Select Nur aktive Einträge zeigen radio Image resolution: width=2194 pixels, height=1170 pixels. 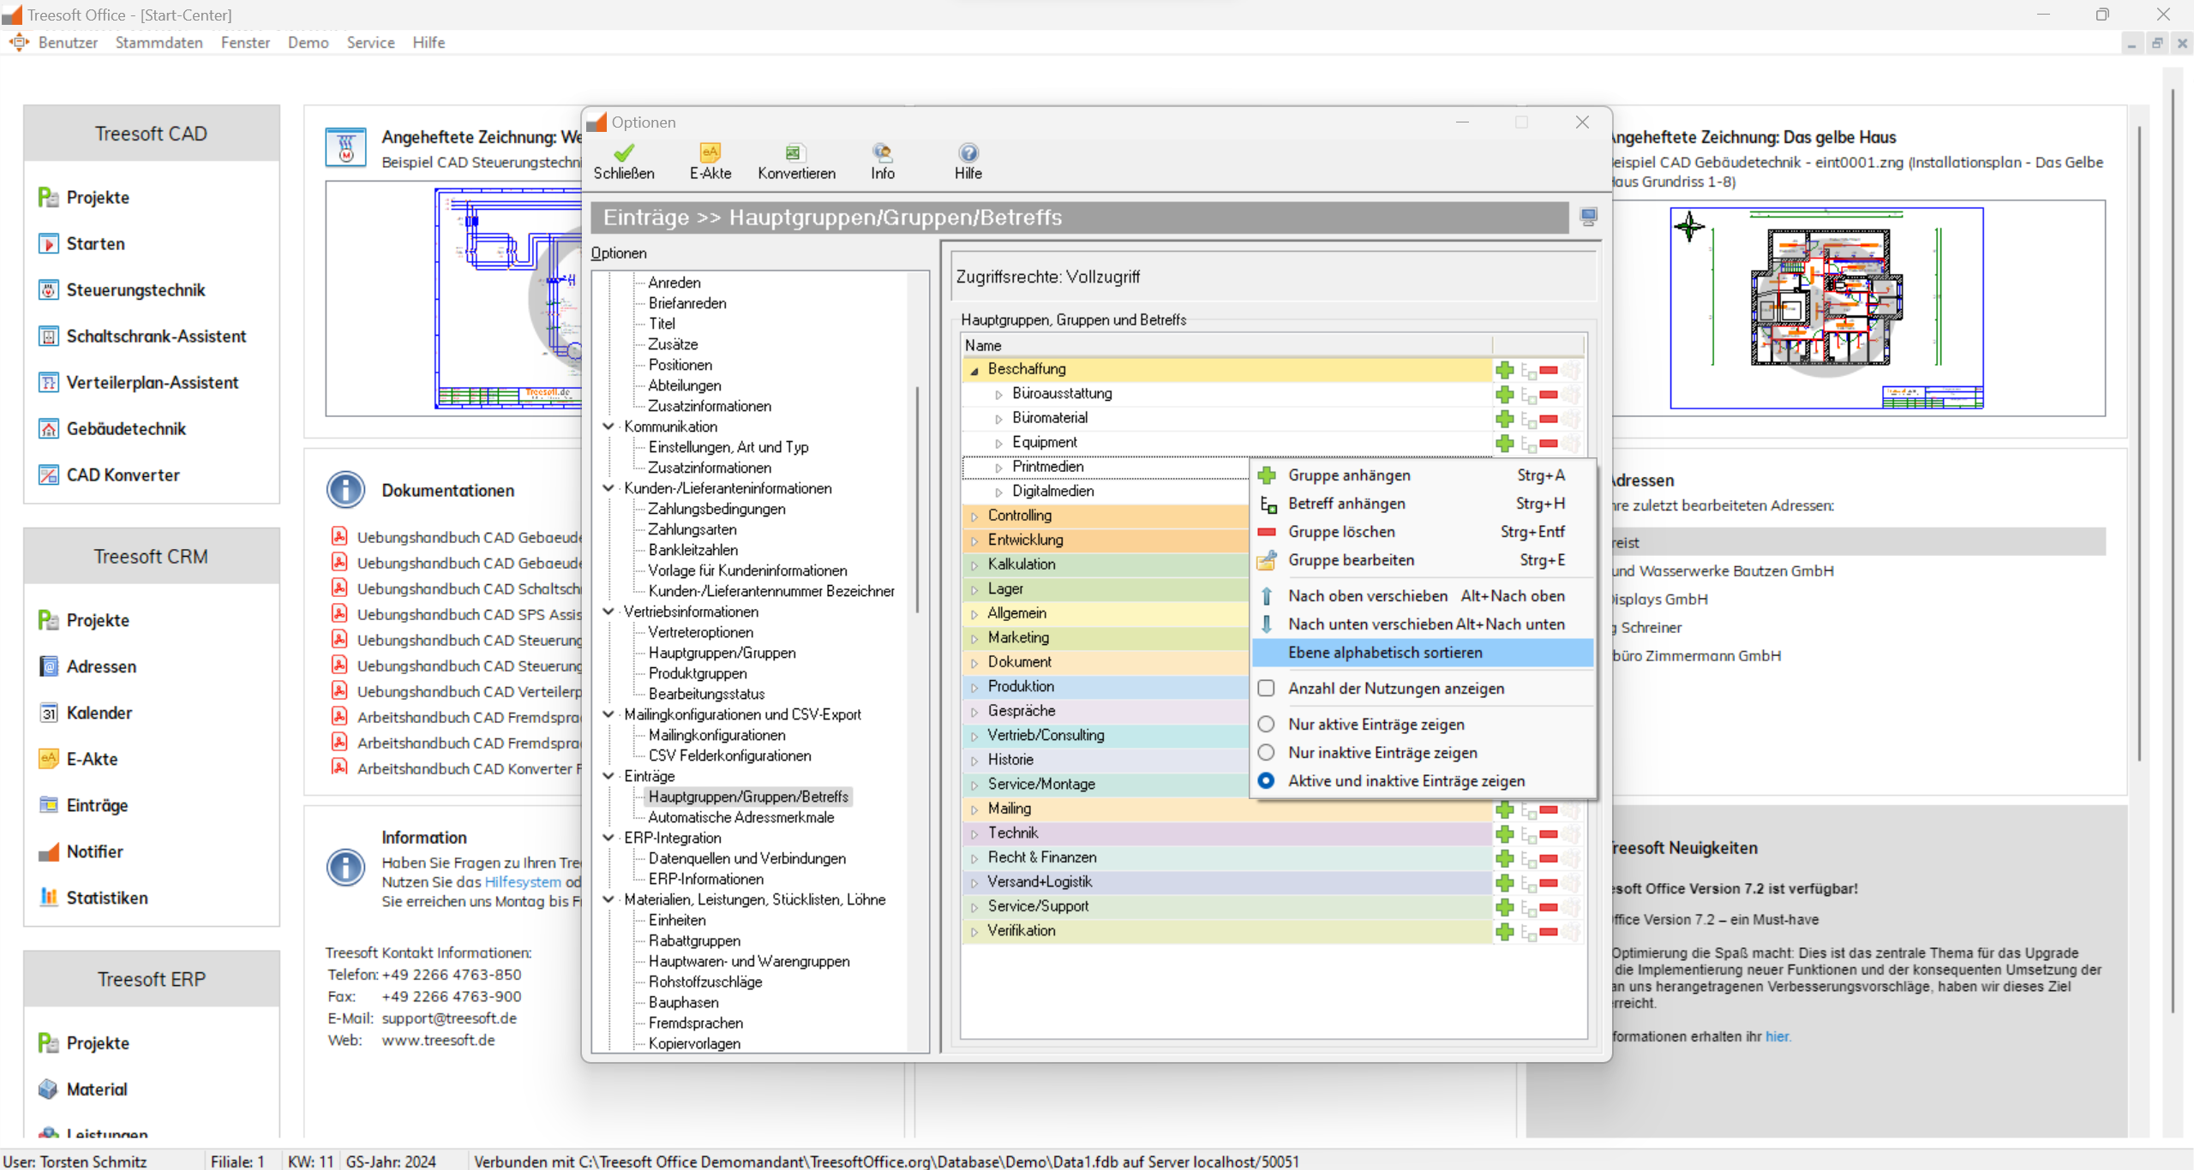[1266, 725]
